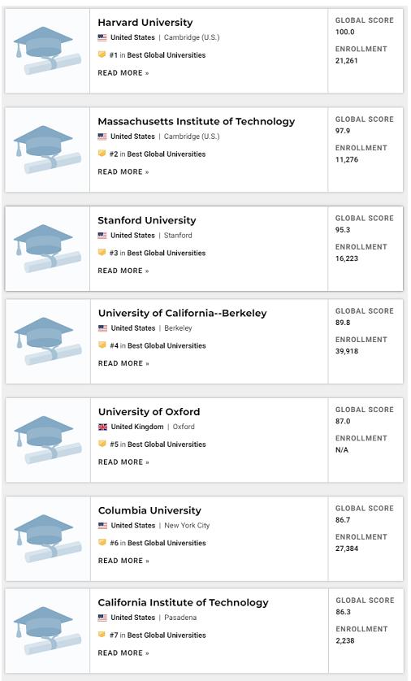The height and width of the screenshot is (681, 411).
Task: Click US flag beside Pasadena listing
Action: 102,618
